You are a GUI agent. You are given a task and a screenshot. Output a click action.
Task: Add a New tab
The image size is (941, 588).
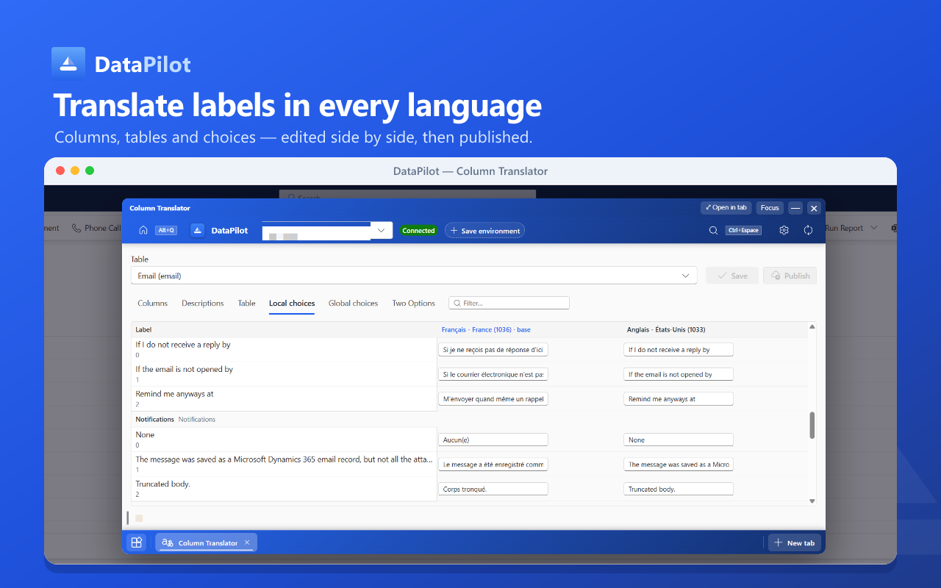pos(795,542)
